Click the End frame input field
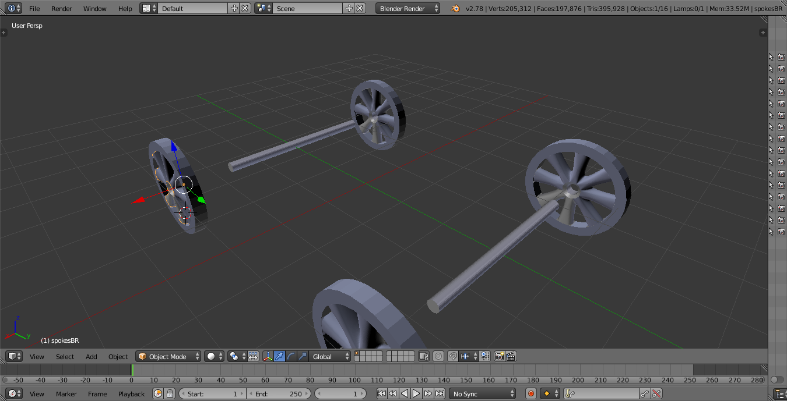 click(x=279, y=394)
